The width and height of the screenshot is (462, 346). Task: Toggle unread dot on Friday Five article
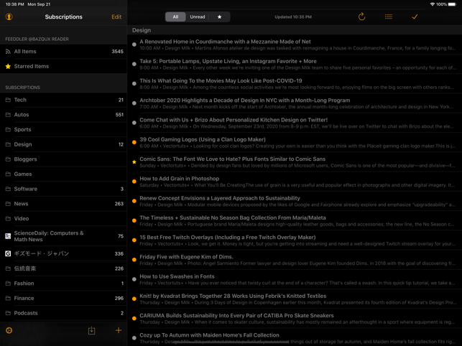[134, 260]
